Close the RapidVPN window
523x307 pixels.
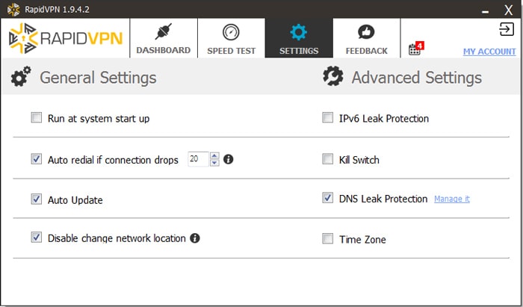click(x=508, y=10)
